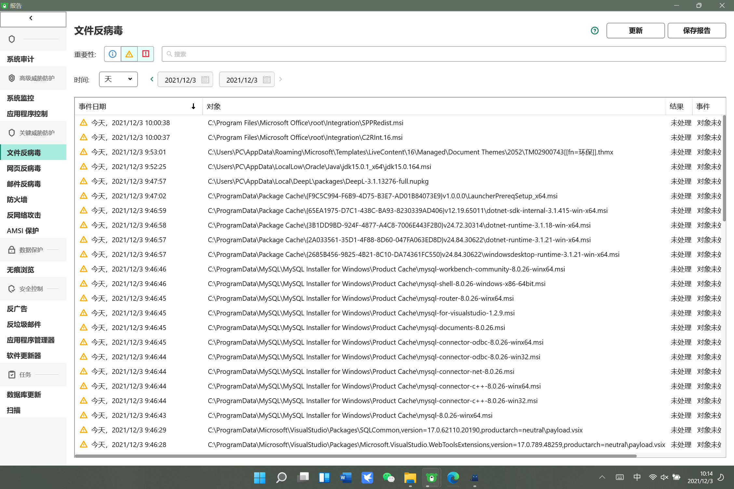The image size is (734, 489).
Task: Click the Kaspersky bear icon in the taskbar
Action: click(431, 478)
